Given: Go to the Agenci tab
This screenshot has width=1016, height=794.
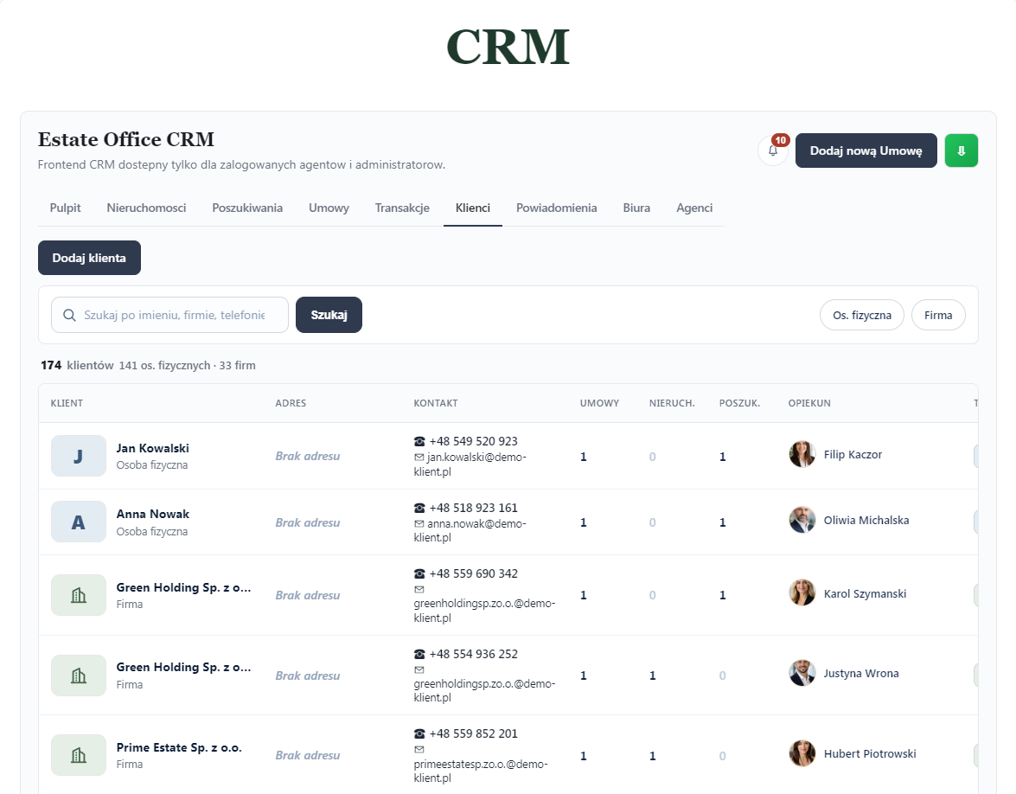Looking at the screenshot, I should pyautogui.click(x=694, y=208).
